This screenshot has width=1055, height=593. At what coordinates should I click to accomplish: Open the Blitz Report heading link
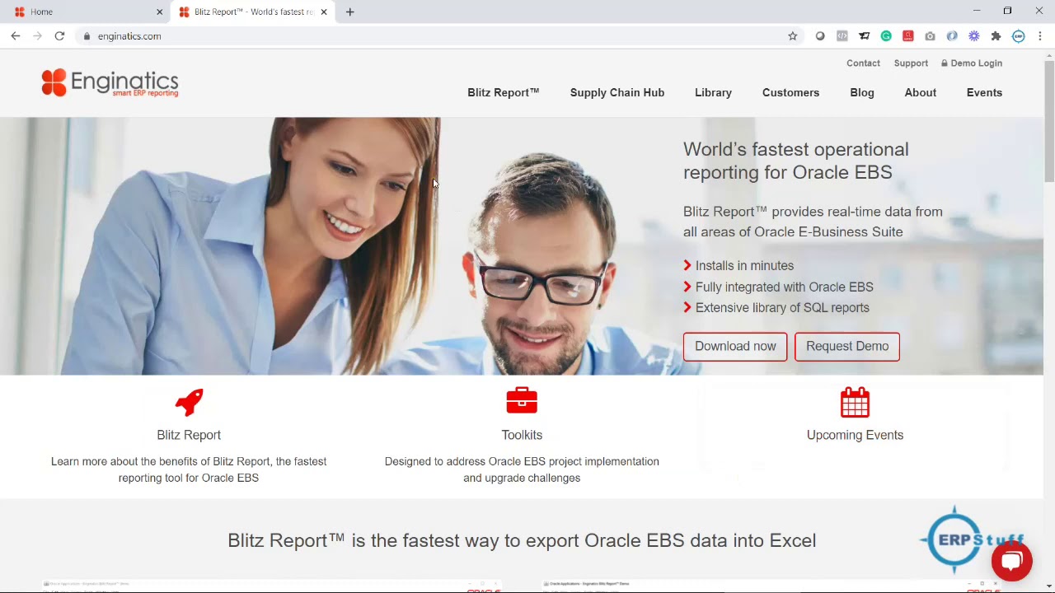tap(189, 435)
